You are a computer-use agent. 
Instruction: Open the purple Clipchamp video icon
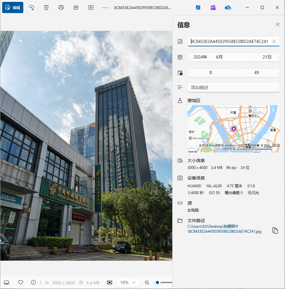213,7
